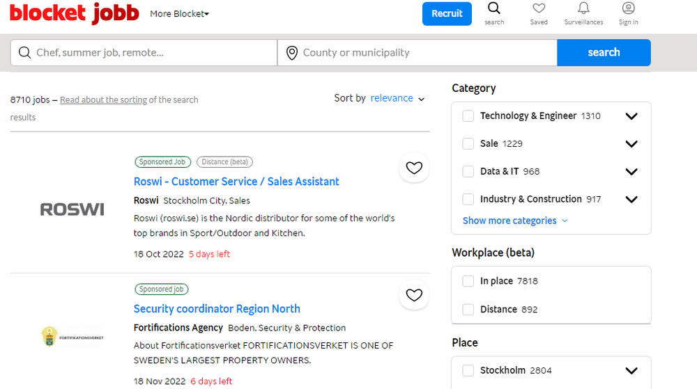Save the Security coordinator job with heart
This screenshot has width=697, height=389.
tap(414, 295)
